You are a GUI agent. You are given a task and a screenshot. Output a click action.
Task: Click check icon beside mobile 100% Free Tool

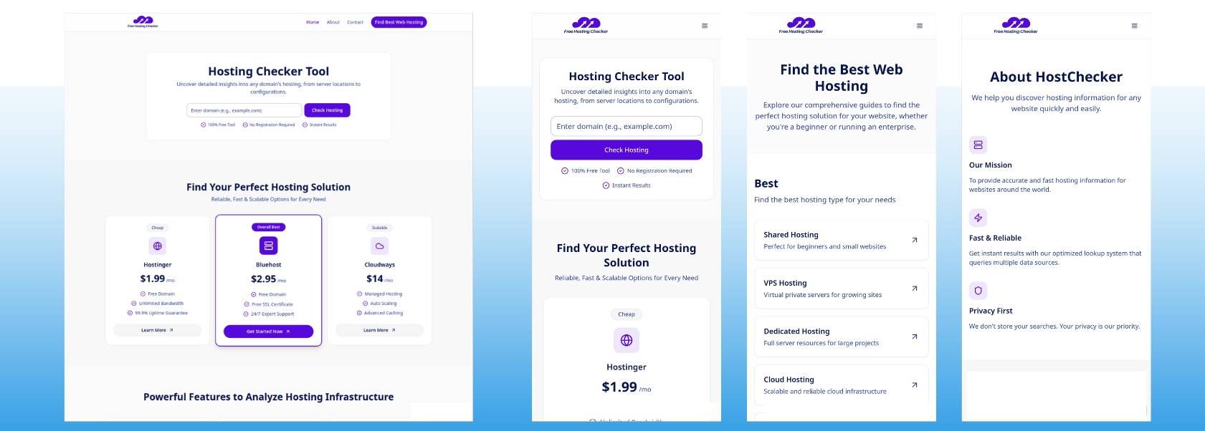click(x=565, y=171)
